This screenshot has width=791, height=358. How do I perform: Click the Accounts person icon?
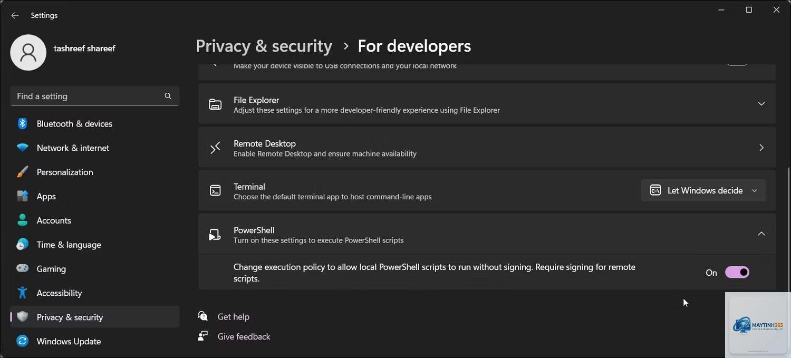pos(22,220)
